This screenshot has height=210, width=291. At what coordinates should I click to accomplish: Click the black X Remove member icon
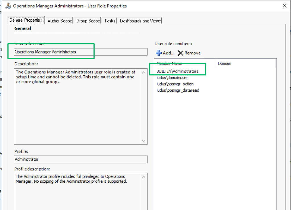(180, 53)
